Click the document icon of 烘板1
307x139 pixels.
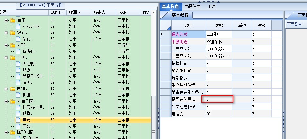click(18, 70)
